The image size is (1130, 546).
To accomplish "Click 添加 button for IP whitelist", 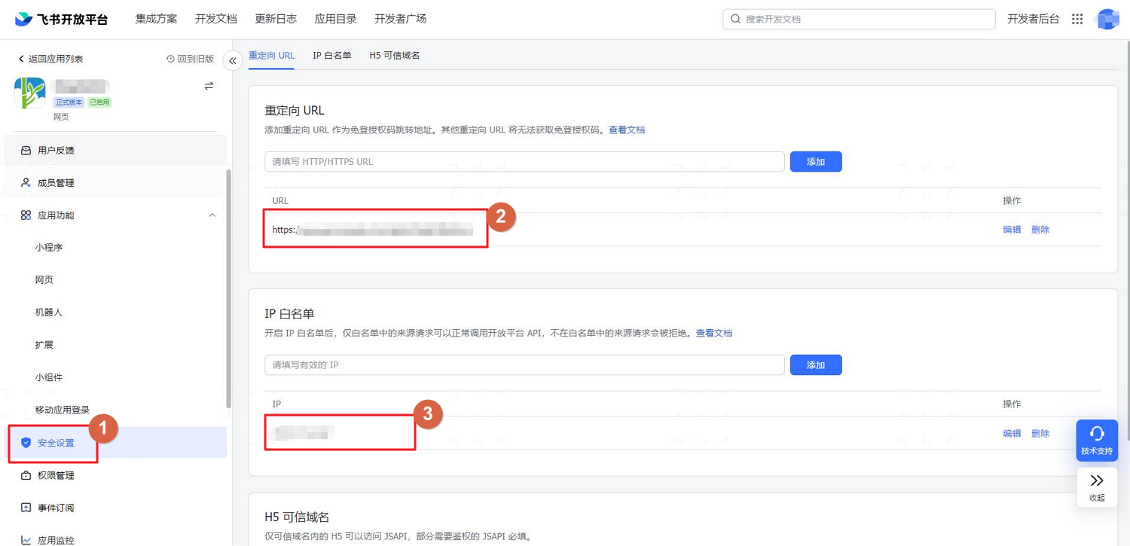I will pos(816,365).
